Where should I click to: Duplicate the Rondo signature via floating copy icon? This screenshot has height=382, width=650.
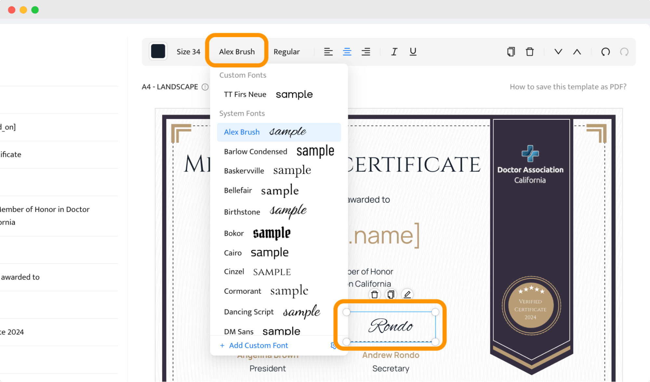click(391, 294)
